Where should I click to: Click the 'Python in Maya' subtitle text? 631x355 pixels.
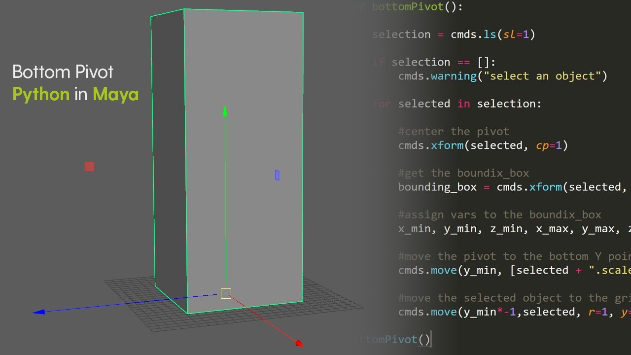click(x=75, y=94)
